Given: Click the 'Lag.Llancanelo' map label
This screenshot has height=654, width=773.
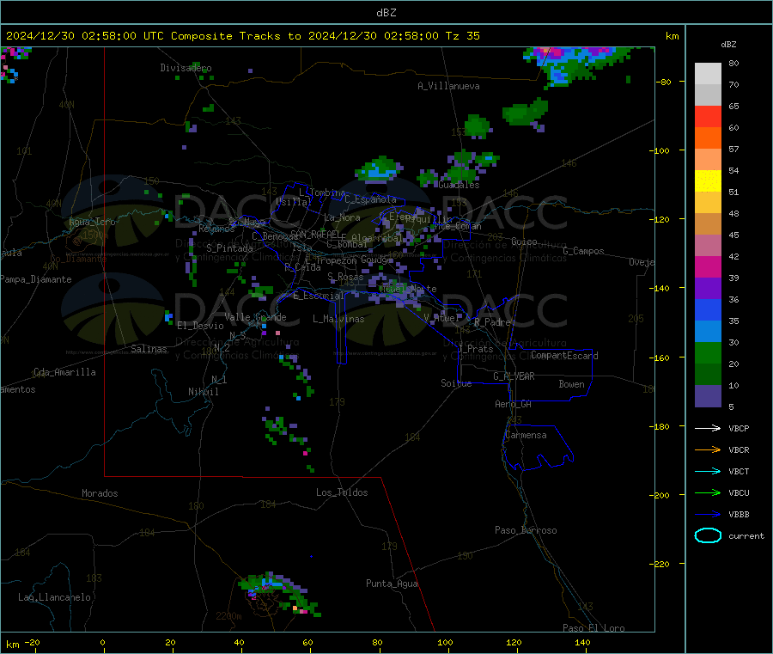Looking at the screenshot, I should (x=54, y=597).
